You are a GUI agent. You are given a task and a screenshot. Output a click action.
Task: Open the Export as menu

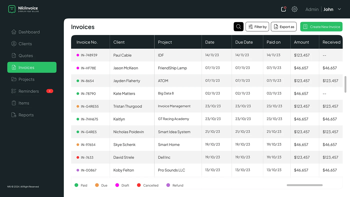point(284,27)
